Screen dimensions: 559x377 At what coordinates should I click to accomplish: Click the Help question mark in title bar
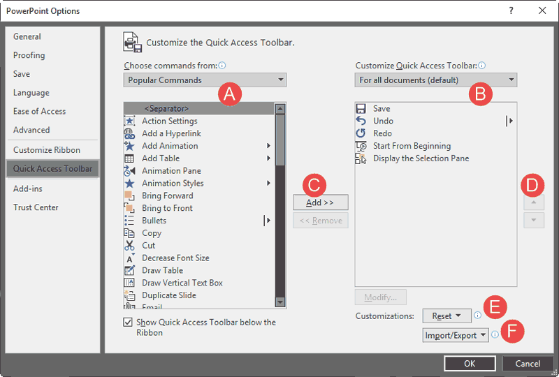(x=511, y=10)
